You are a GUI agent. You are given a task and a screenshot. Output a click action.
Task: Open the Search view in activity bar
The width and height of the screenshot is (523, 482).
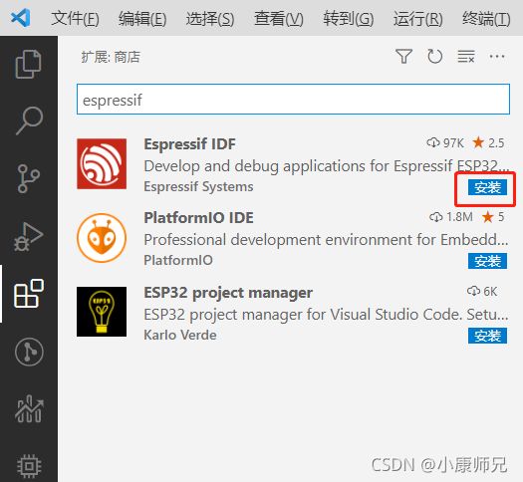29,120
